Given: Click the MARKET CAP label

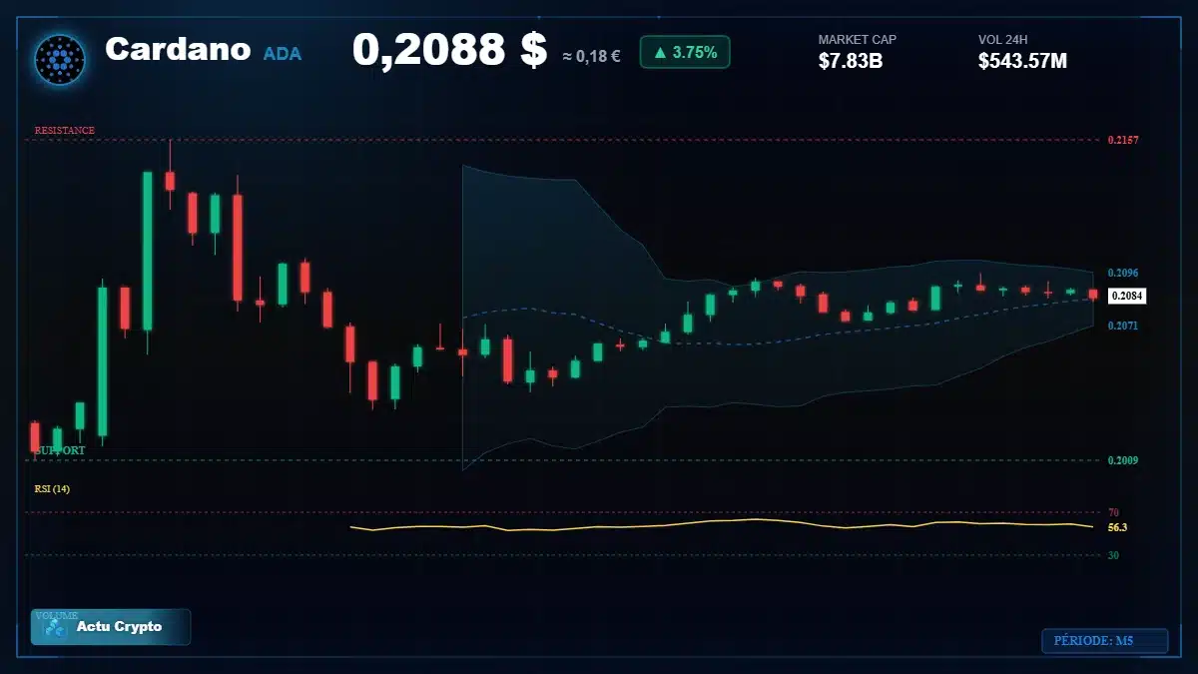Looking at the screenshot, I should 858,40.
